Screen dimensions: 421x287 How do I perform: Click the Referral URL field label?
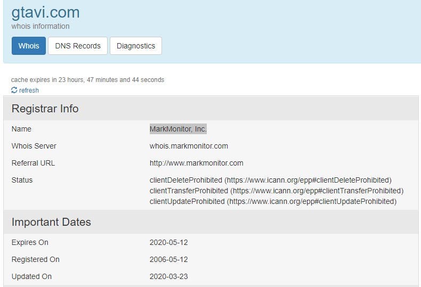click(x=33, y=163)
